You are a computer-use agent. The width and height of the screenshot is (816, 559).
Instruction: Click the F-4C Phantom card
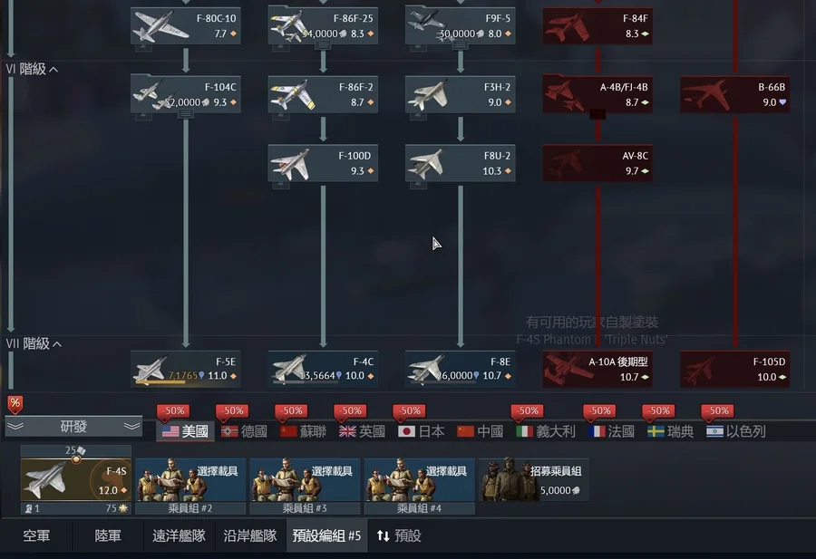[323, 369]
